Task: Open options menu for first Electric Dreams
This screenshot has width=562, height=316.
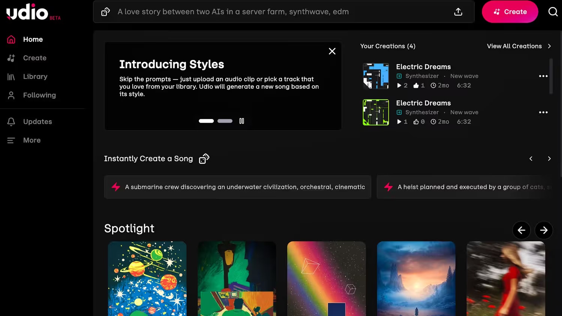Action: (543, 76)
